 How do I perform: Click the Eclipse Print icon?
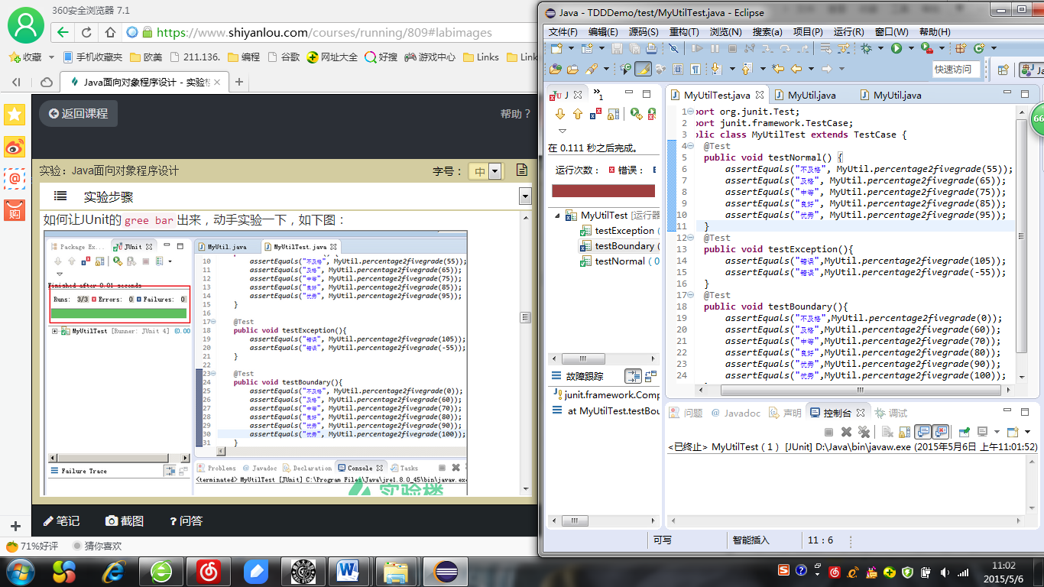click(651, 48)
